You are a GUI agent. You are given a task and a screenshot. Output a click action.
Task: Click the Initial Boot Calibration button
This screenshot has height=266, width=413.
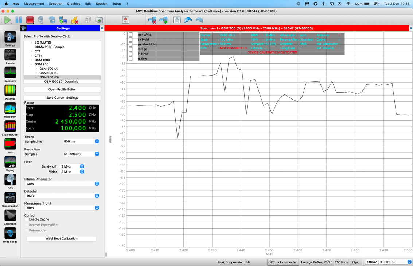tap(61, 239)
